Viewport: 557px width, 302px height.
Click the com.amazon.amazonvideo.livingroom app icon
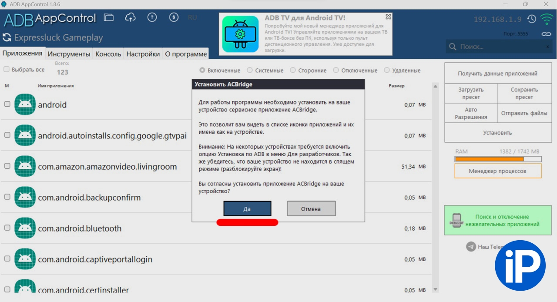point(25,166)
